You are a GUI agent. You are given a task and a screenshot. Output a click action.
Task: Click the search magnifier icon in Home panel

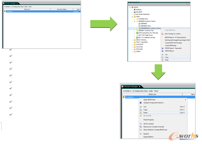(187, 5)
